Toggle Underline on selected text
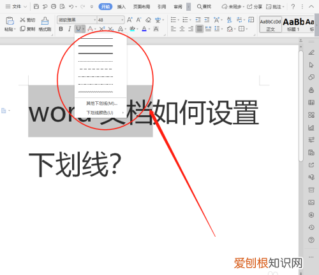319x275 pixels. pos(78,29)
